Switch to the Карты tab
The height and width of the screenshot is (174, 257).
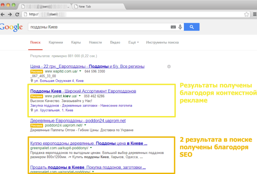[76, 42]
